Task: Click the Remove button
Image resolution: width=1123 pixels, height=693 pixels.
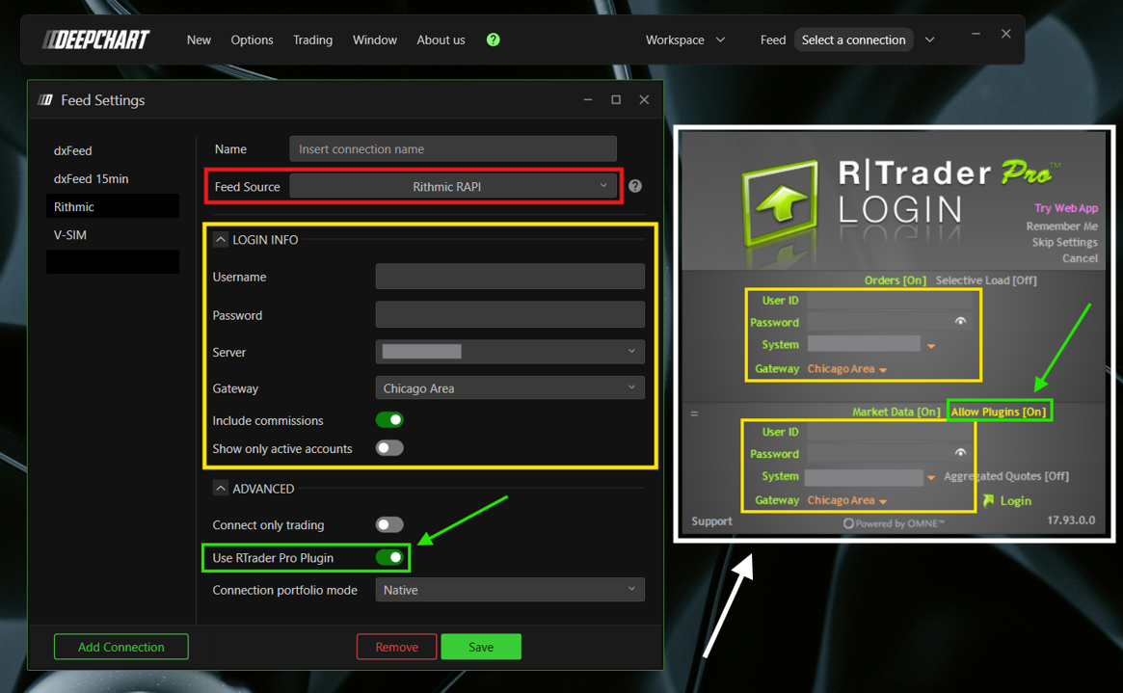Action: (397, 647)
